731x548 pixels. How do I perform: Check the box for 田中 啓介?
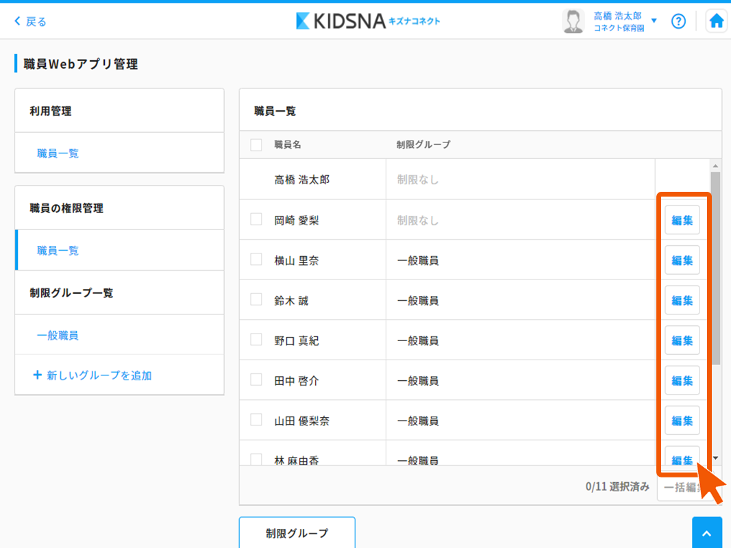coord(256,379)
